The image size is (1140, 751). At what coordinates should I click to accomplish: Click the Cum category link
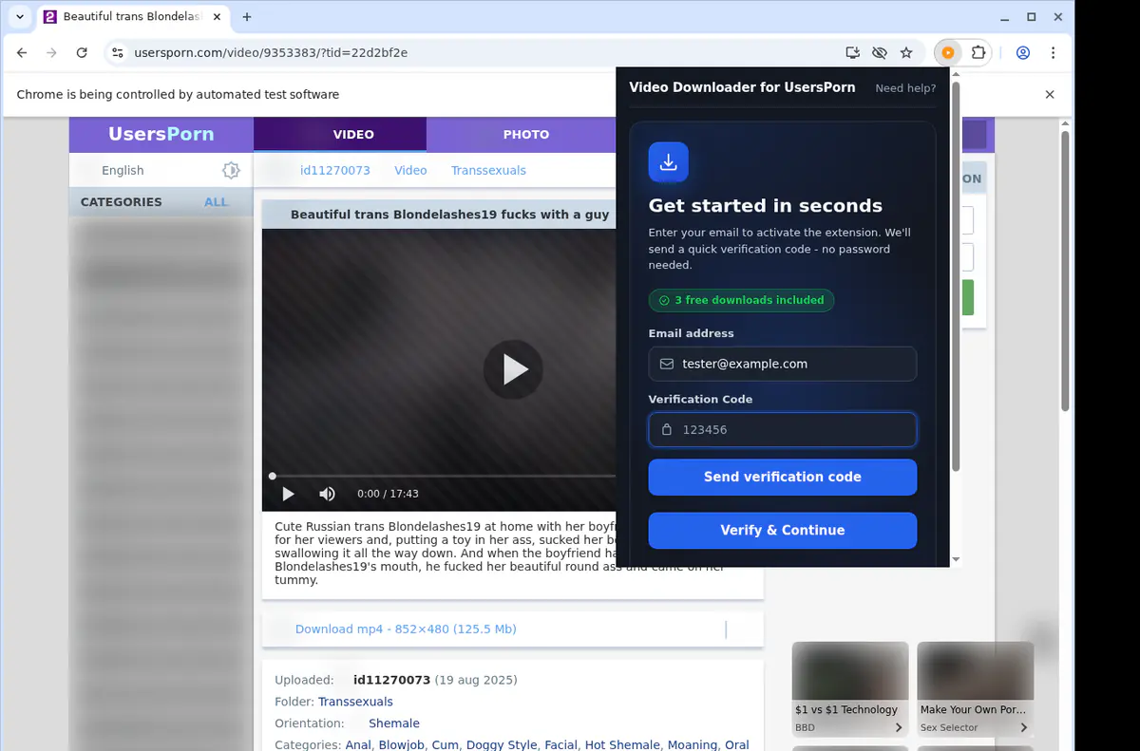pos(445,745)
